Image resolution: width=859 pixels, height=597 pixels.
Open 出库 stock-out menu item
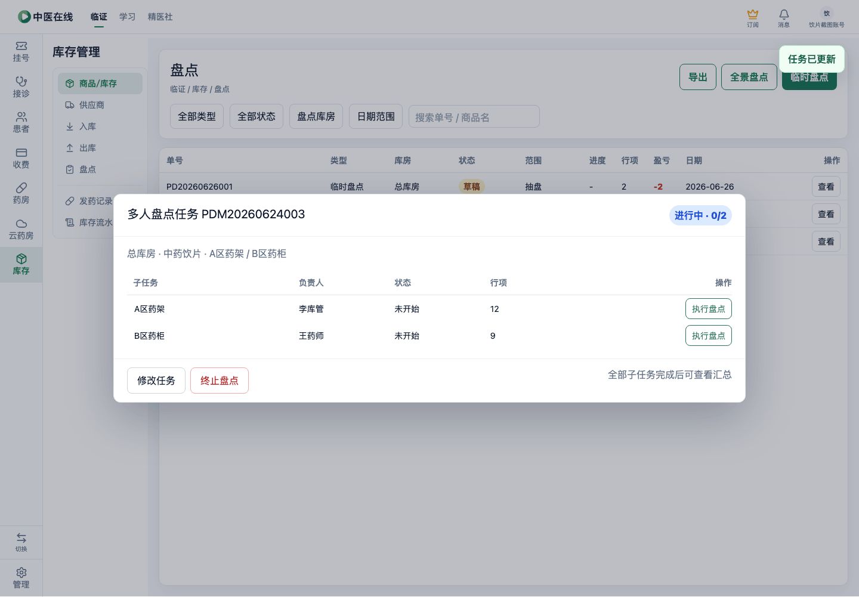(100, 148)
